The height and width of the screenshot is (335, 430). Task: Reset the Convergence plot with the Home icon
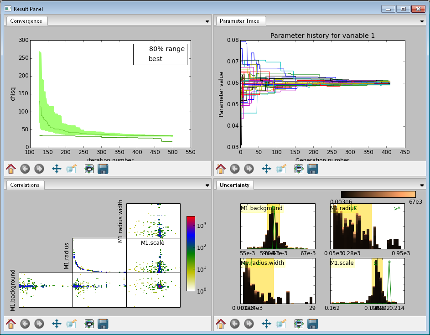coord(11,169)
